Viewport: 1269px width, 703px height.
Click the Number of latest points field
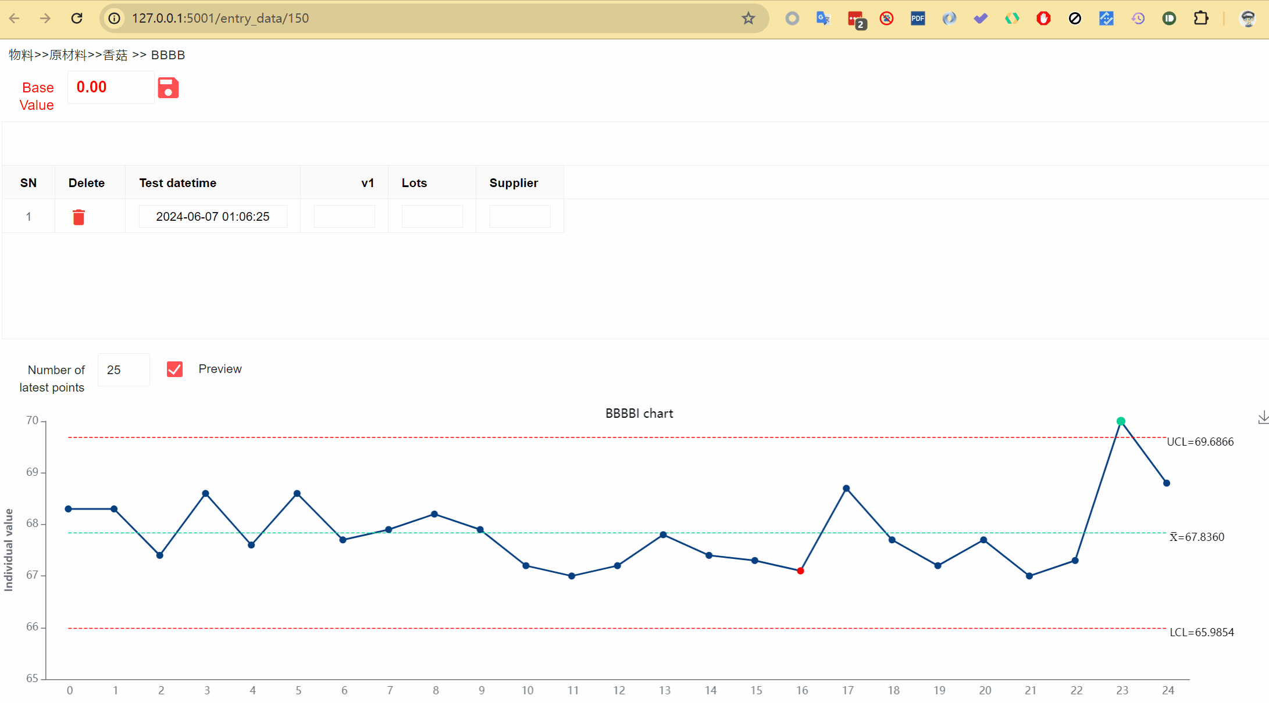coord(124,370)
